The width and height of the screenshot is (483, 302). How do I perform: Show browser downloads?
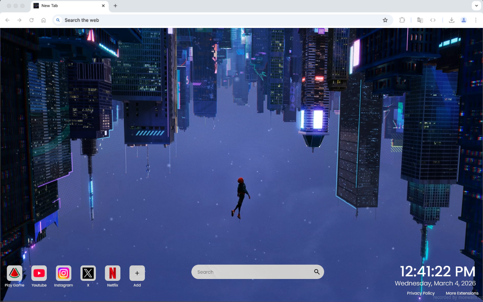pos(452,20)
